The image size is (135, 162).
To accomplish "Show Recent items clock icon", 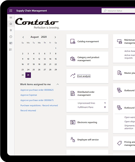I will click(x=11, y=37).
